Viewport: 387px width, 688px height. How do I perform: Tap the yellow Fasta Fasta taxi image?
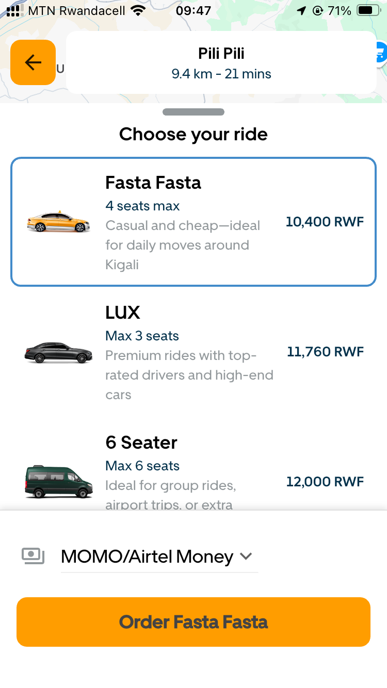coord(58,222)
